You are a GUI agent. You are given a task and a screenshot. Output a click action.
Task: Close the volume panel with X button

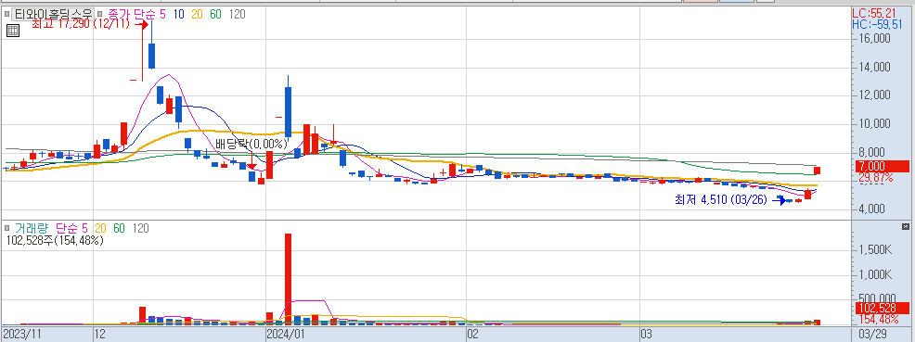pos(905,226)
